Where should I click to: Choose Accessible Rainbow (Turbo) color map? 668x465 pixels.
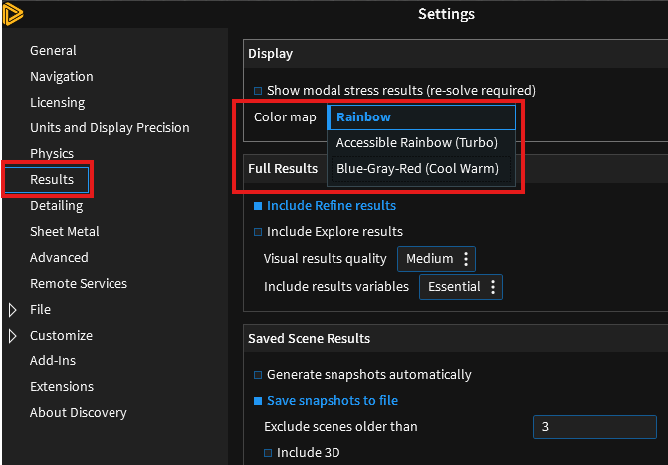(x=416, y=143)
